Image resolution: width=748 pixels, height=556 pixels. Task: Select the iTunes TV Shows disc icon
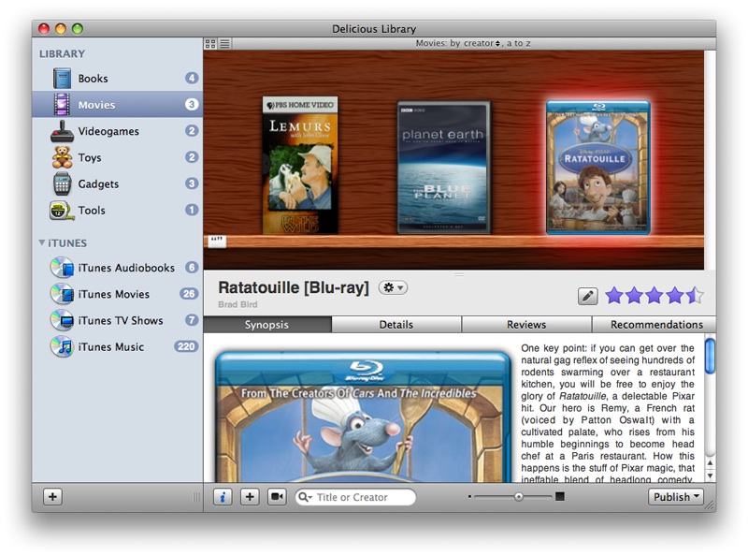pos(62,320)
